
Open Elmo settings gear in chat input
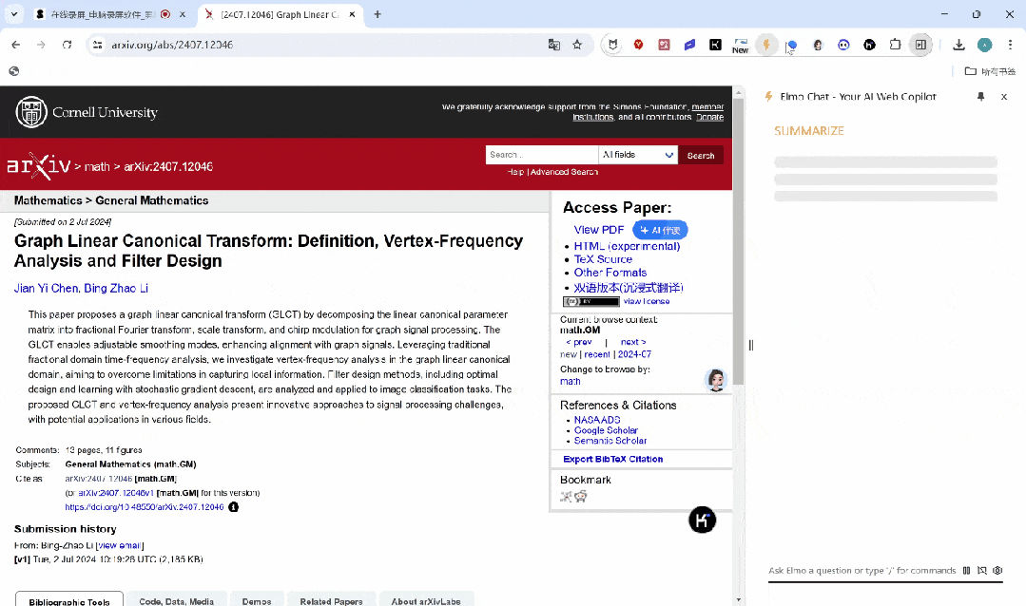(997, 571)
